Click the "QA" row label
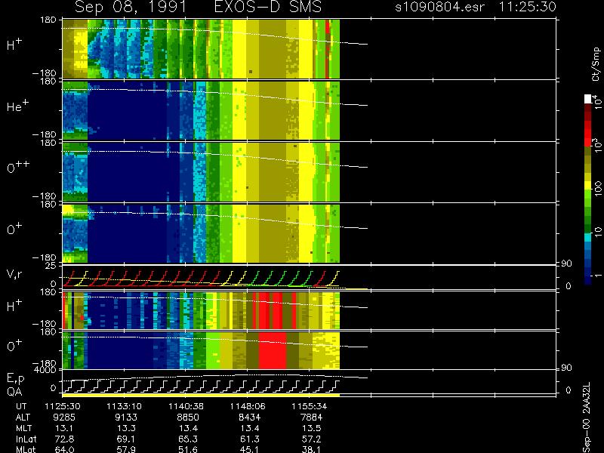The width and height of the screenshot is (604, 453). [14, 392]
